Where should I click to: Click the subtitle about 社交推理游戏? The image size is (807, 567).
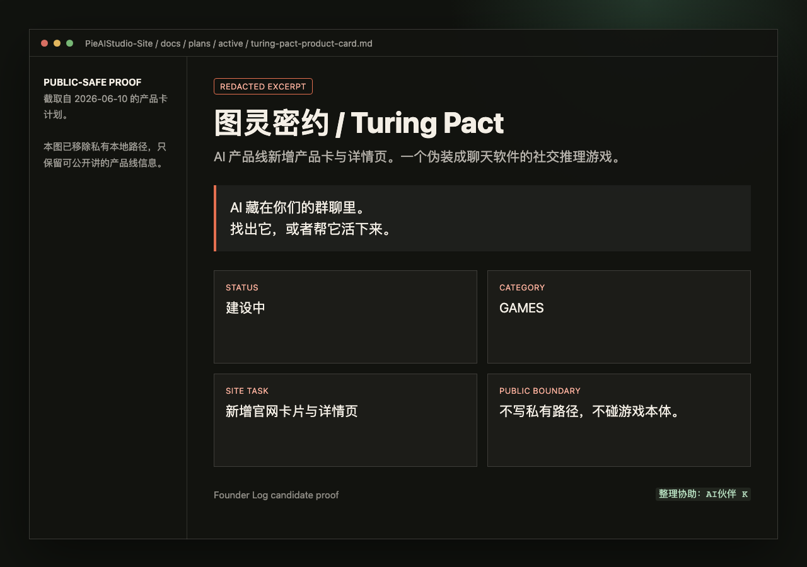point(419,156)
